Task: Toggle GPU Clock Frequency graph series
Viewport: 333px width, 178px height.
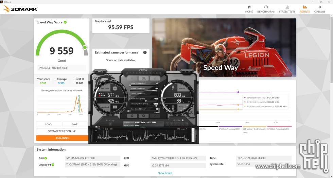Action: coord(279,128)
